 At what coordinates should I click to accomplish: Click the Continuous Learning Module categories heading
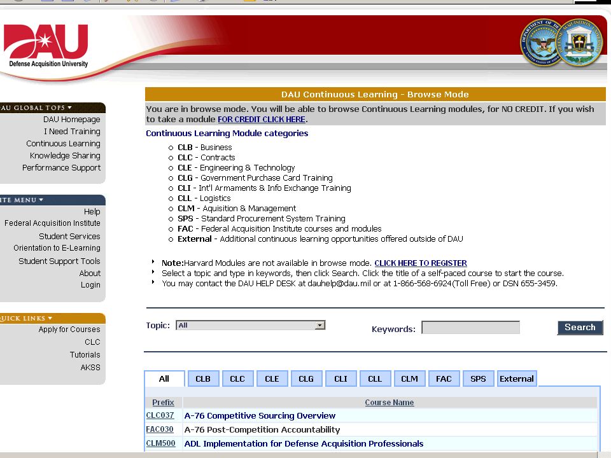click(227, 133)
